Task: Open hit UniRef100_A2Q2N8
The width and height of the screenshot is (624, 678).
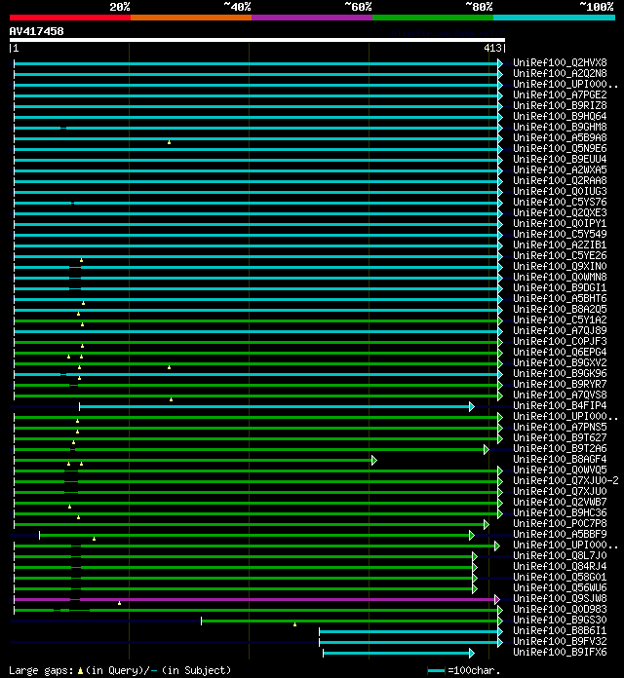Action: click(x=560, y=73)
